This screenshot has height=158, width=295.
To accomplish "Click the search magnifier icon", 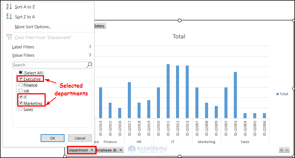I will (89, 65).
